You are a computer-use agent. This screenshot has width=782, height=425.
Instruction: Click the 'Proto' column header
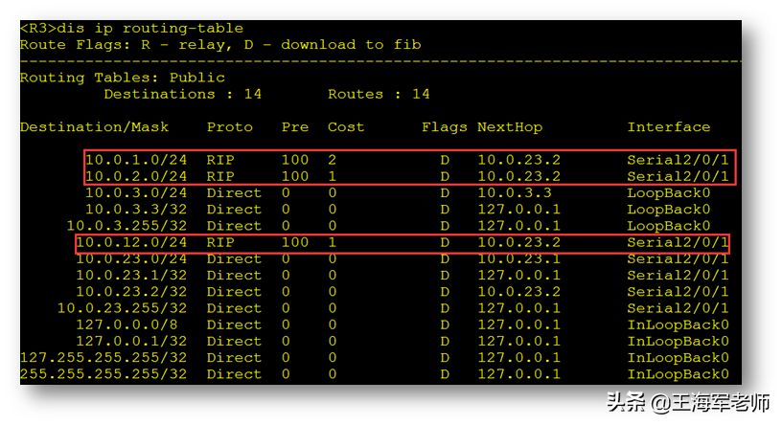pyautogui.click(x=230, y=127)
